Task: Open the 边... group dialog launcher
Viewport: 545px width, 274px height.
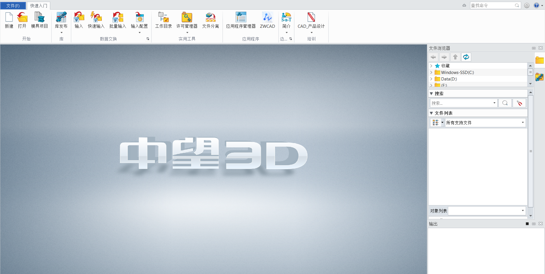Action: 291,39
